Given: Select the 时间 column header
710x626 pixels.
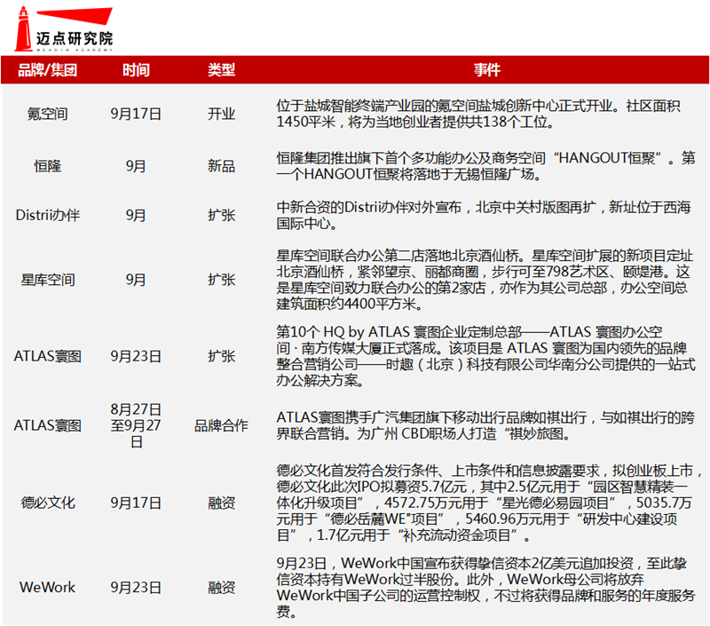Looking at the screenshot, I should coord(136,70).
